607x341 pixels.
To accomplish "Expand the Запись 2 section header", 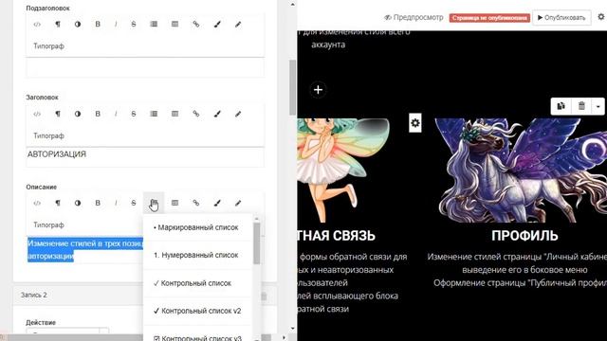I will pyautogui.click(x=145, y=295).
